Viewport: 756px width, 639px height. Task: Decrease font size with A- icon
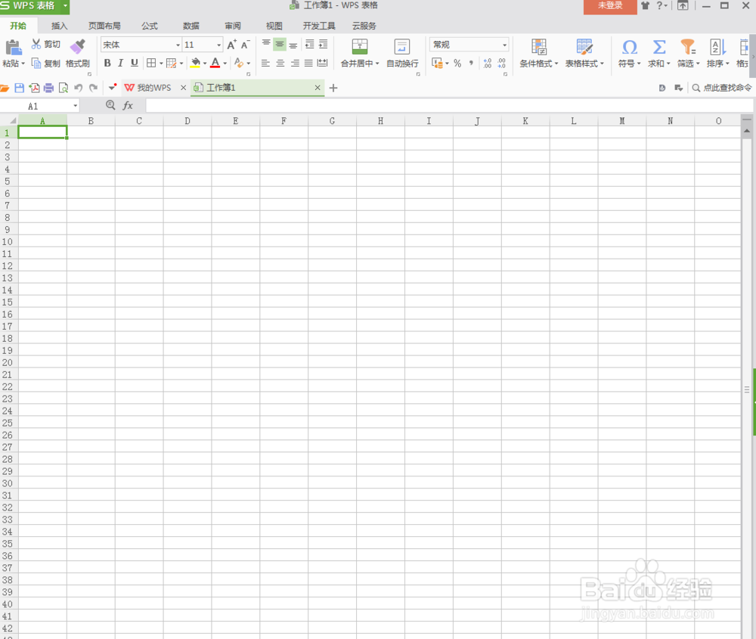click(245, 45)
